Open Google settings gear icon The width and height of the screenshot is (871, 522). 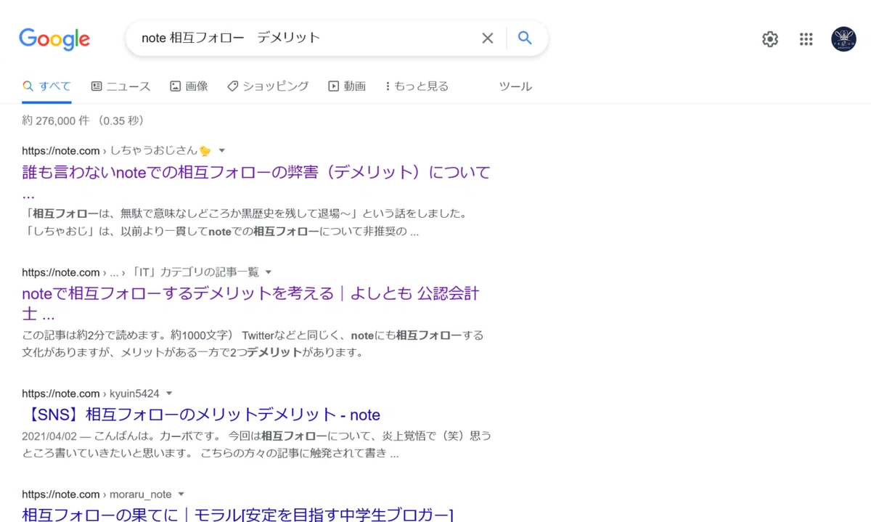point(770,39)
